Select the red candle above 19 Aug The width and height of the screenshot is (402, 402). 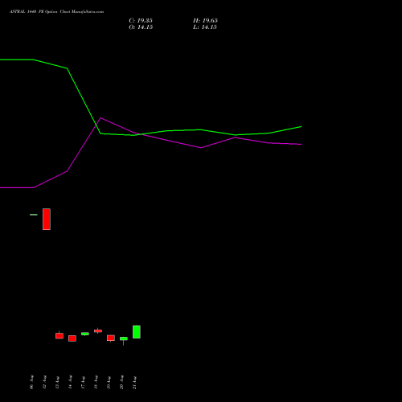111,338
